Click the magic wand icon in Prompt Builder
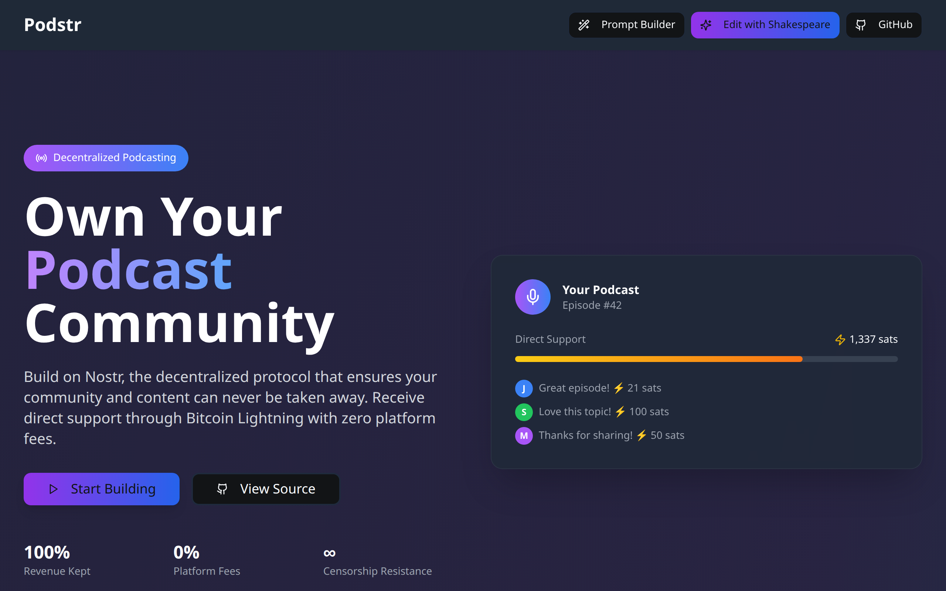Image resolution: width=946 pixels, height=591 pixels. pos(583,25)
